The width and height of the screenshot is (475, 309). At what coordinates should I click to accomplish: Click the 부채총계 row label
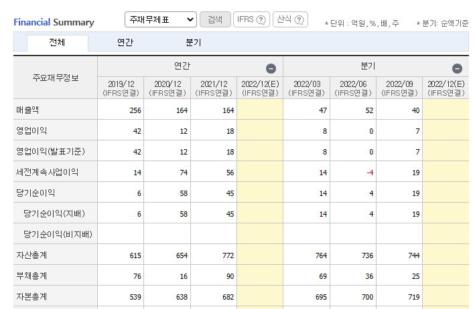click(x=31, y=276)
